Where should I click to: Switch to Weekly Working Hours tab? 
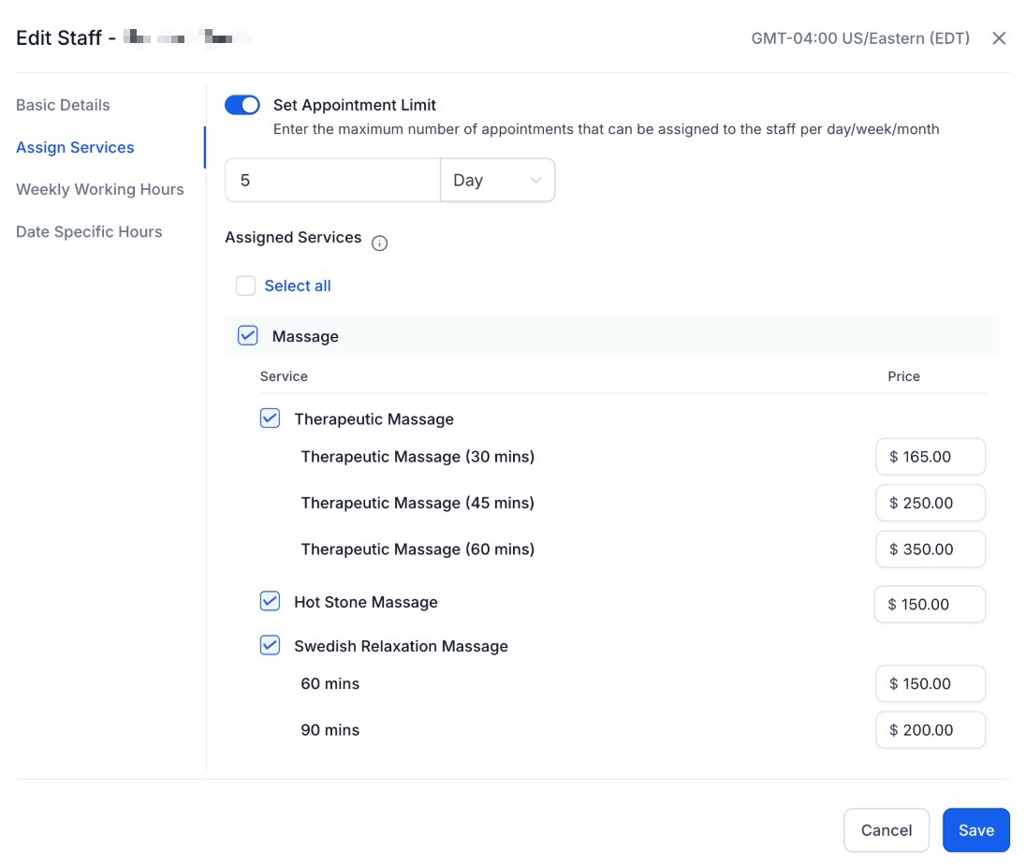(100, 189)
